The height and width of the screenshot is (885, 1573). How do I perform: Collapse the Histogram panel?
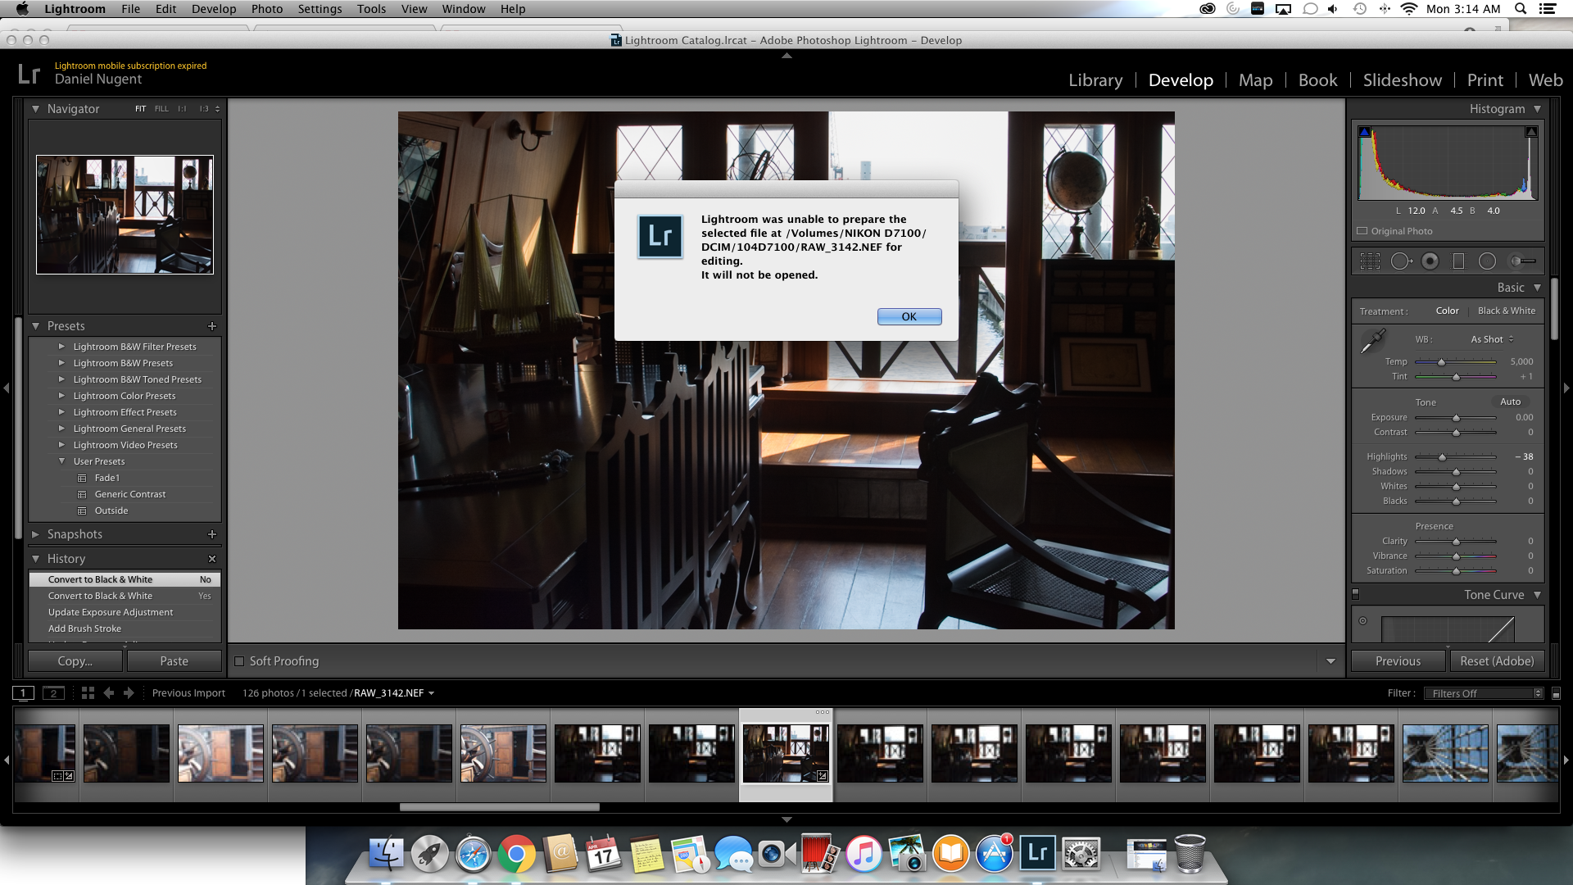1537,109
